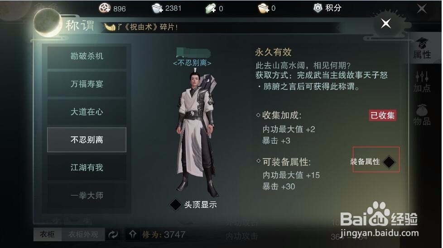The height and width of the screenshot is (248, 443).
Task: Click the 2381 silver ingot icon
Action: point(157,8)
